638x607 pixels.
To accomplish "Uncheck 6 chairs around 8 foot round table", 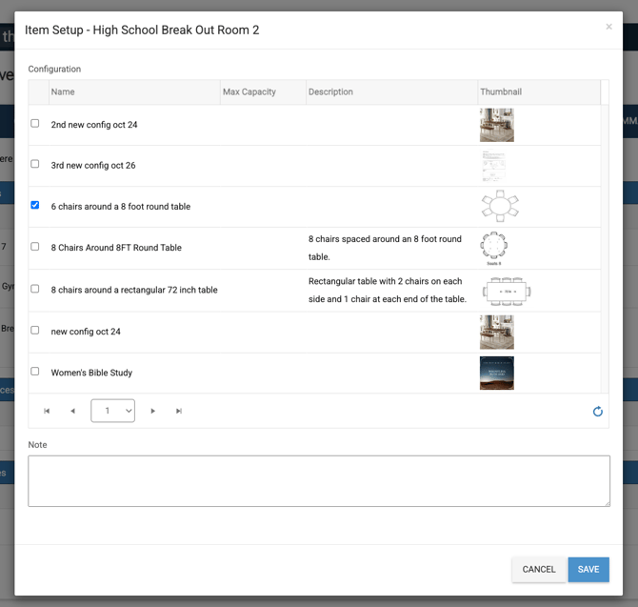I will pyautogui.click(x=35, y=205).
